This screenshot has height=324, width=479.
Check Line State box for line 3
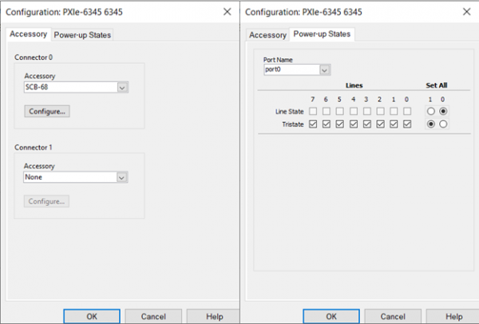click(x=367, y=112)
